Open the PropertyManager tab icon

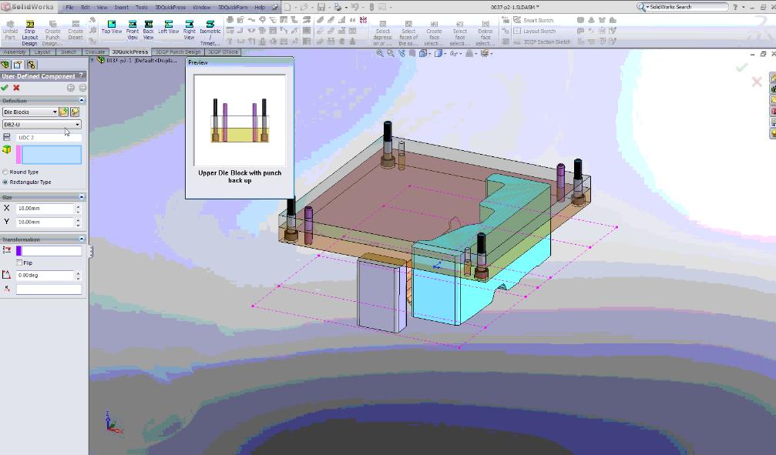tap(18, 65)
